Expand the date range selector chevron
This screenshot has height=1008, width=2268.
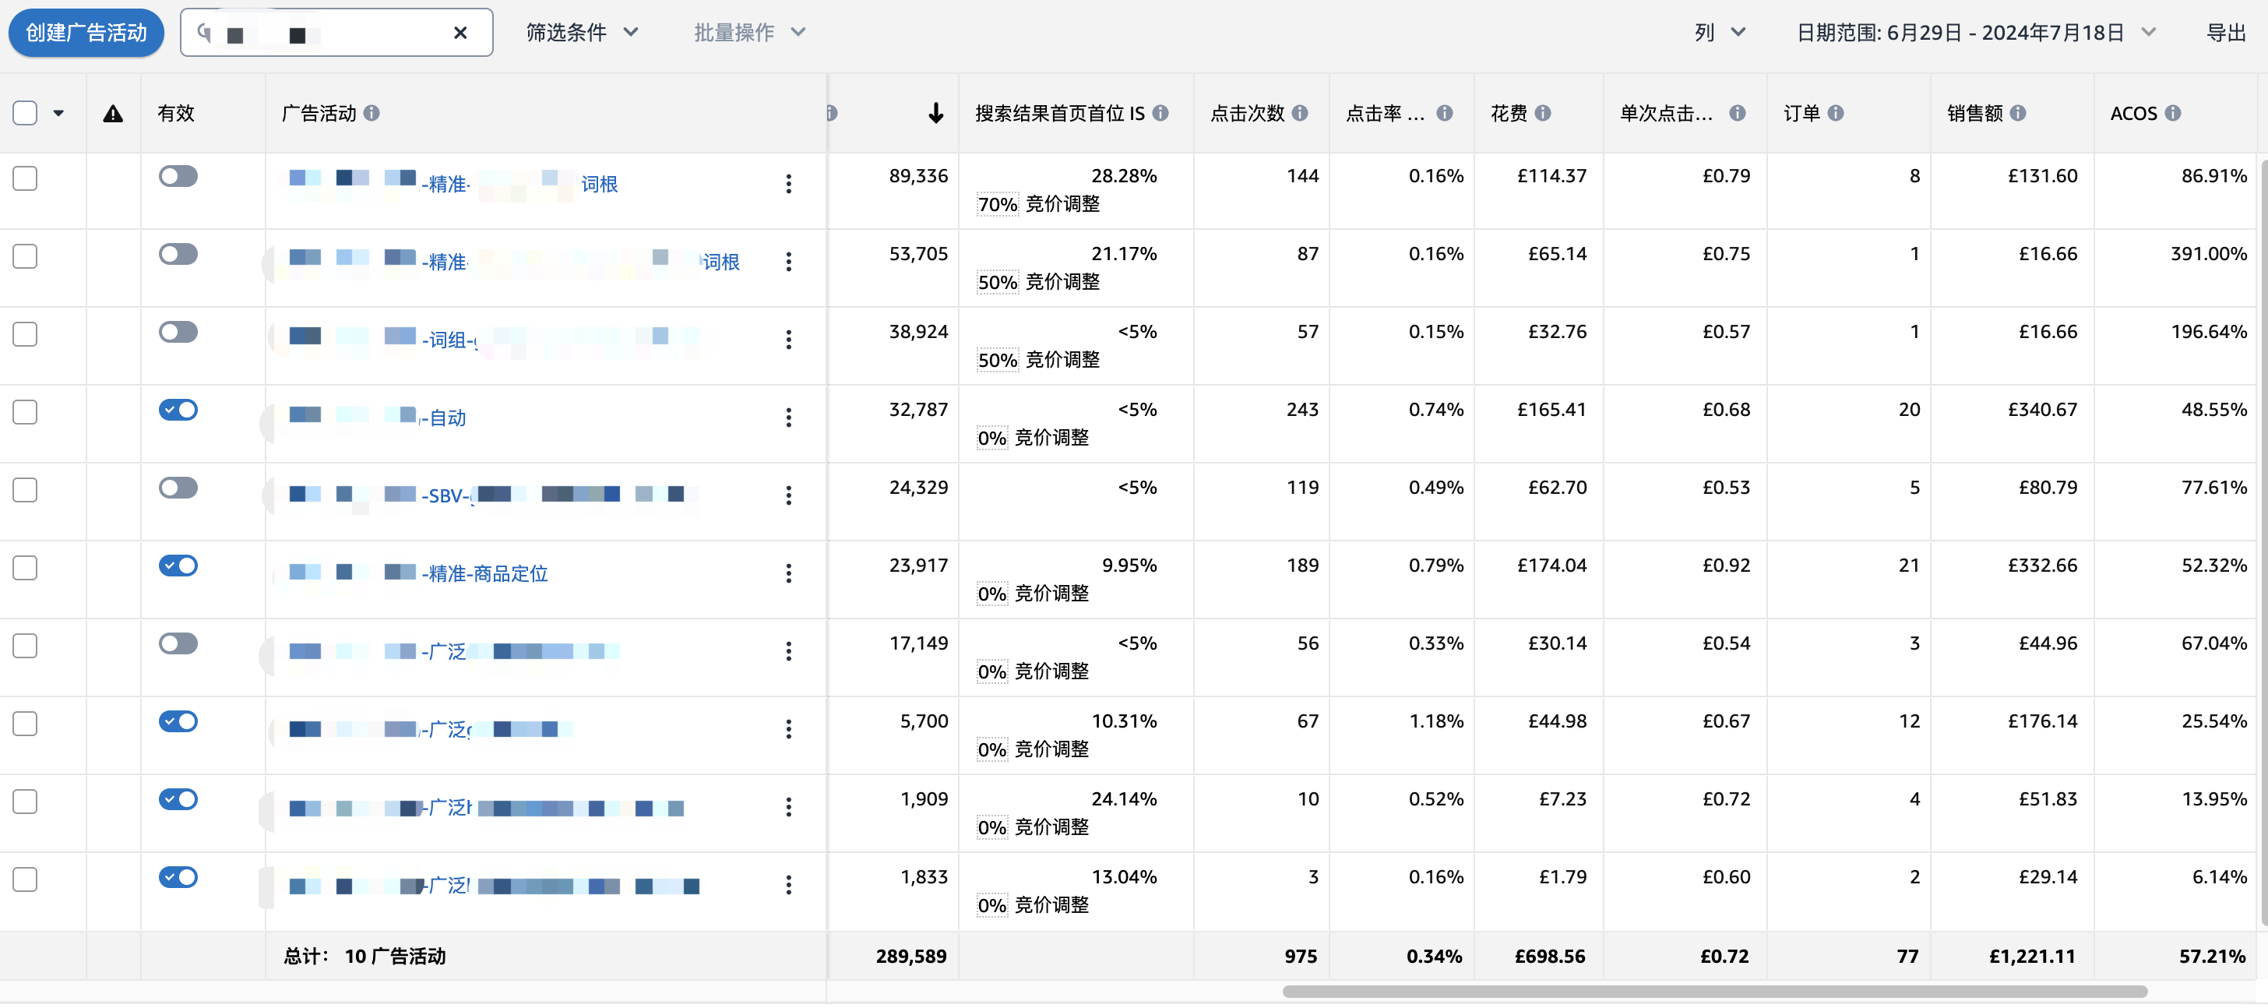coord(2148,32)
